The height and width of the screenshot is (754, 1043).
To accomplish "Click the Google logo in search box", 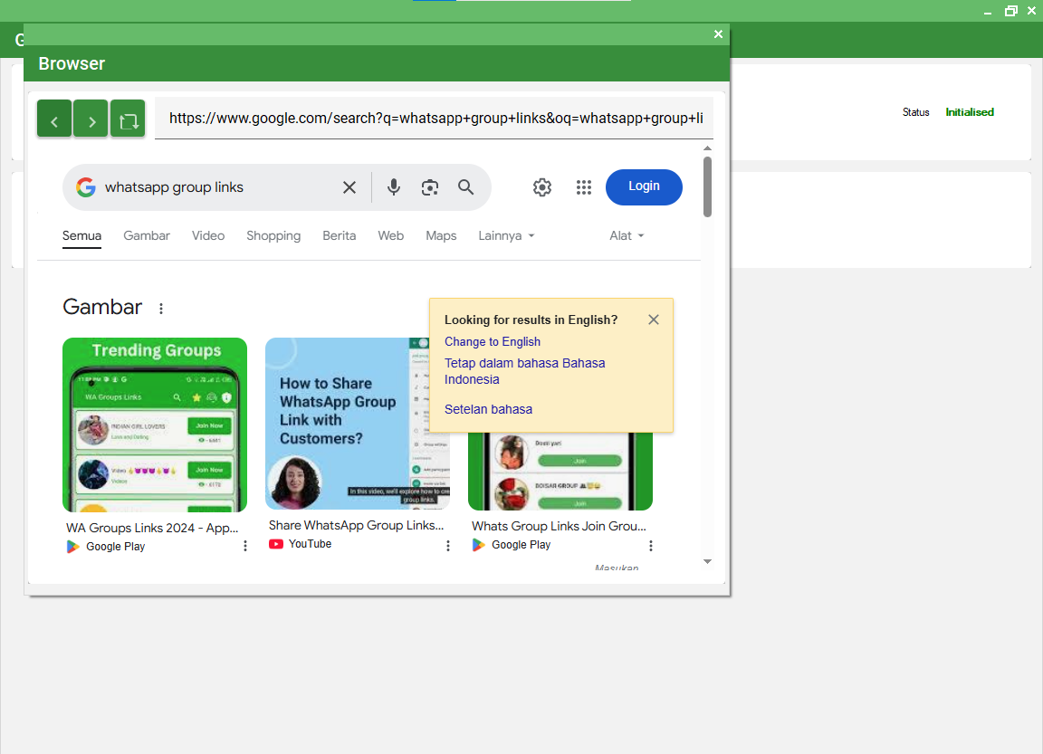I will pyautogui.click(x=86, y=187).
